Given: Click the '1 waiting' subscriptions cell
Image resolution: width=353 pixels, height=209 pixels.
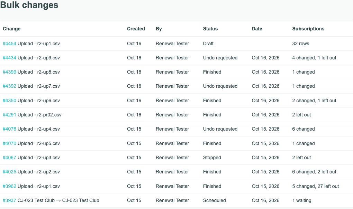Looking at the screenshot, I should (x=302, y=200).
